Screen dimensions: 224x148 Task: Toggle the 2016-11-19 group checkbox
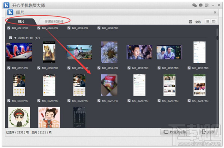(x=10, y=38)
